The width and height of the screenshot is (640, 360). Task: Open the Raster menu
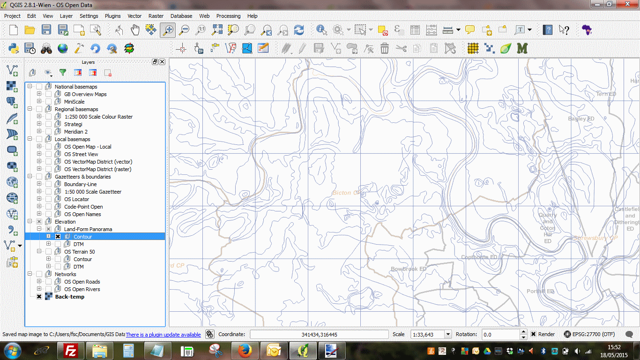[x=156, y=16]
